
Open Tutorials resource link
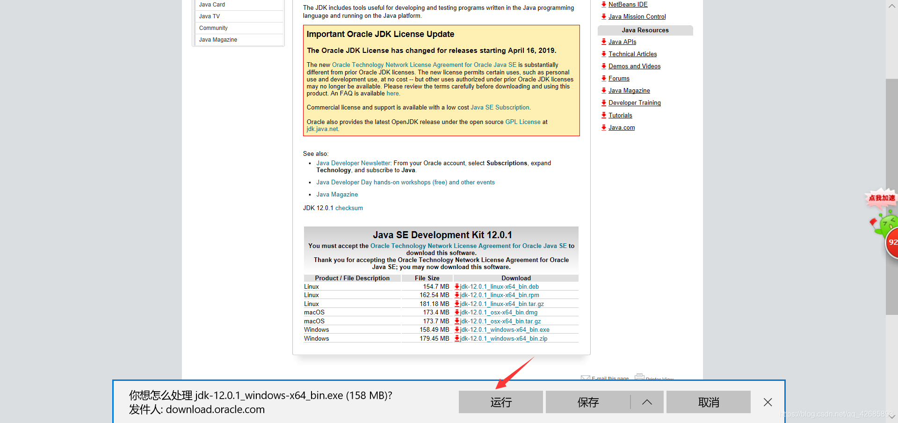tap(620, 116)
